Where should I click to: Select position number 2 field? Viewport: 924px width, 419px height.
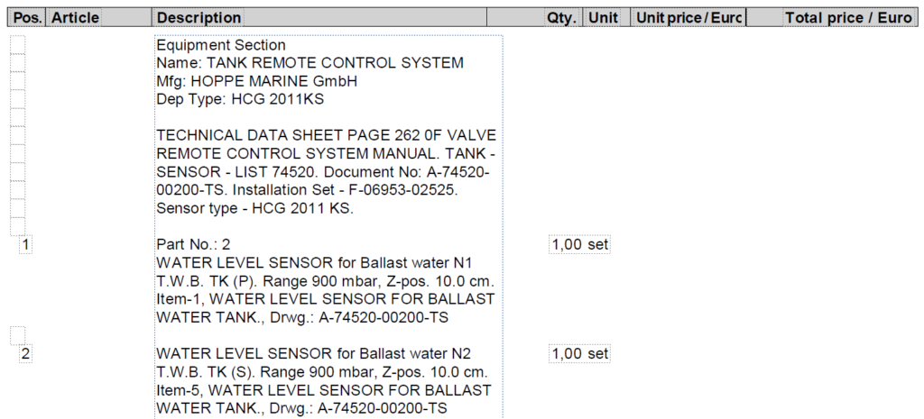24,354
